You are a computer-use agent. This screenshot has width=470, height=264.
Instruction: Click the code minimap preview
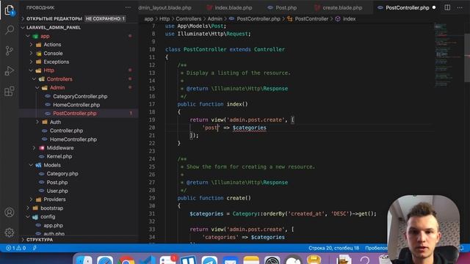point(448,56)
